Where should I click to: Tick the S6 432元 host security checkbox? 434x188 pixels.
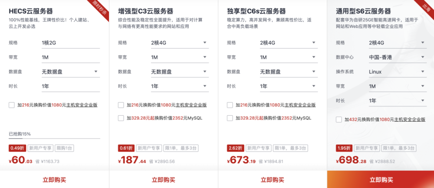[x=339, y=120]
